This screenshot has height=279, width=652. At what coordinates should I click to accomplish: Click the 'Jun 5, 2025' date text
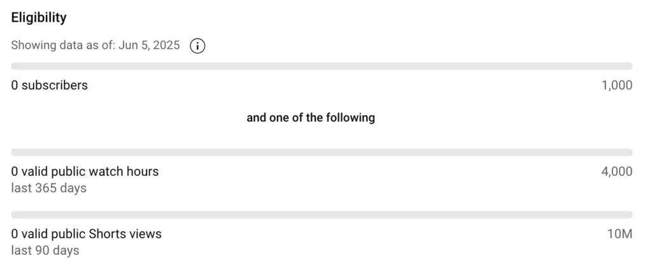[x=149, y=45]
